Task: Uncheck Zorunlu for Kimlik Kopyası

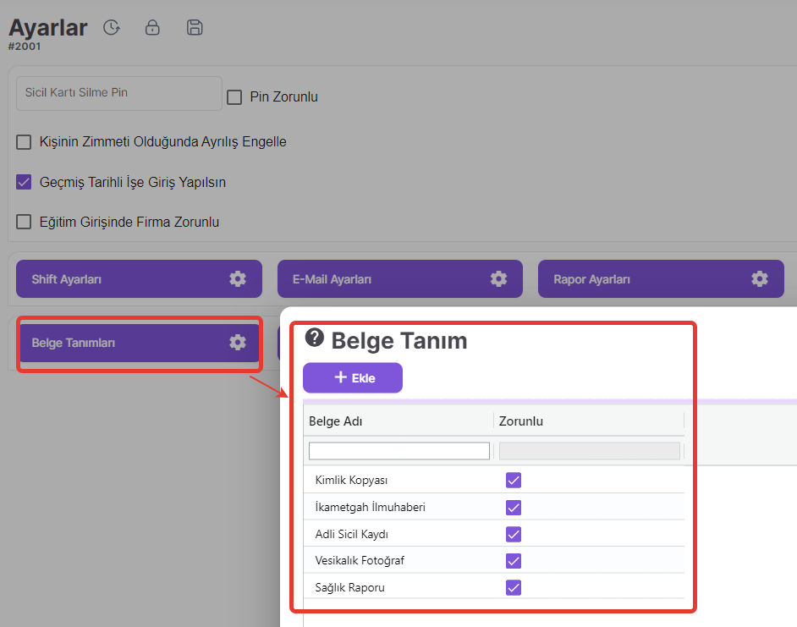Action: pyautogui.click(x=513, y=481)
